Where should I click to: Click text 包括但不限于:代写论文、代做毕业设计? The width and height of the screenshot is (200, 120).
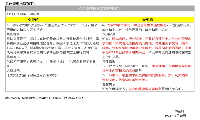[36, 62]
